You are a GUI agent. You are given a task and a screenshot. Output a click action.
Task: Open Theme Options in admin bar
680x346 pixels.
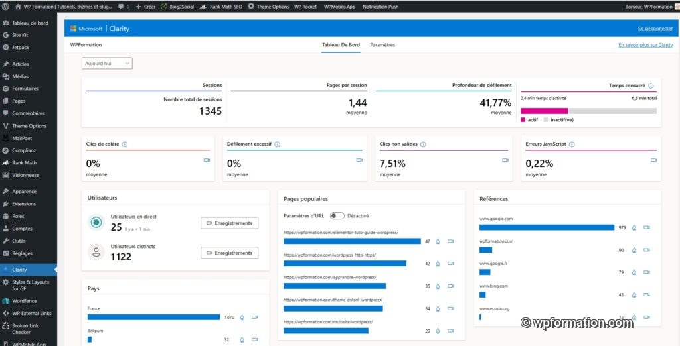coord(268,7)
